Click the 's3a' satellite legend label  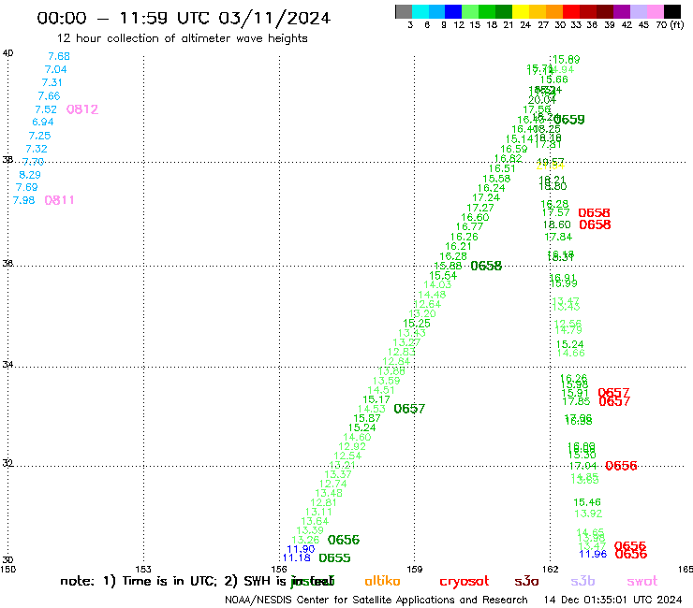(x=526, y=581)
